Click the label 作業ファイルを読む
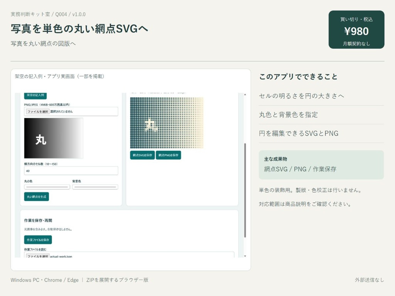Viewport: 395px width, 296px height. pyautogui.click(x=35, y=249)
